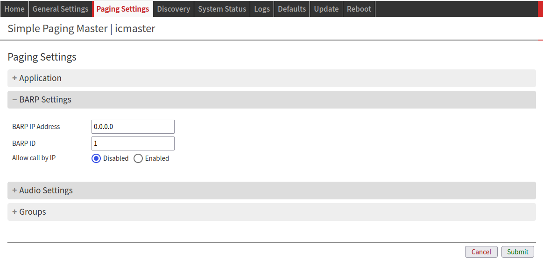Open the System Status tab
The width and height of the screenshot is (543, 259).
point(222,9)
